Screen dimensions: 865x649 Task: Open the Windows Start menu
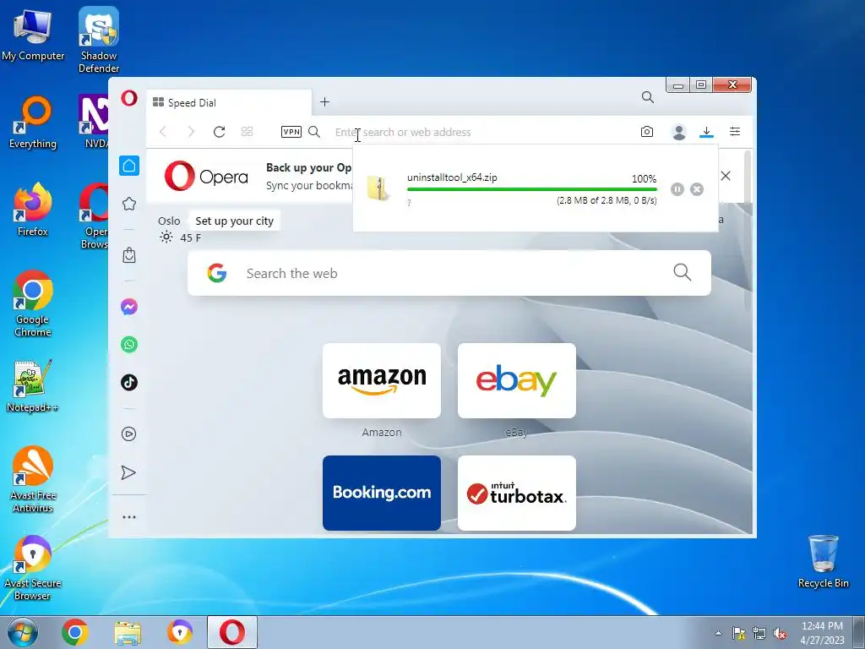click(x=22, y=632)
